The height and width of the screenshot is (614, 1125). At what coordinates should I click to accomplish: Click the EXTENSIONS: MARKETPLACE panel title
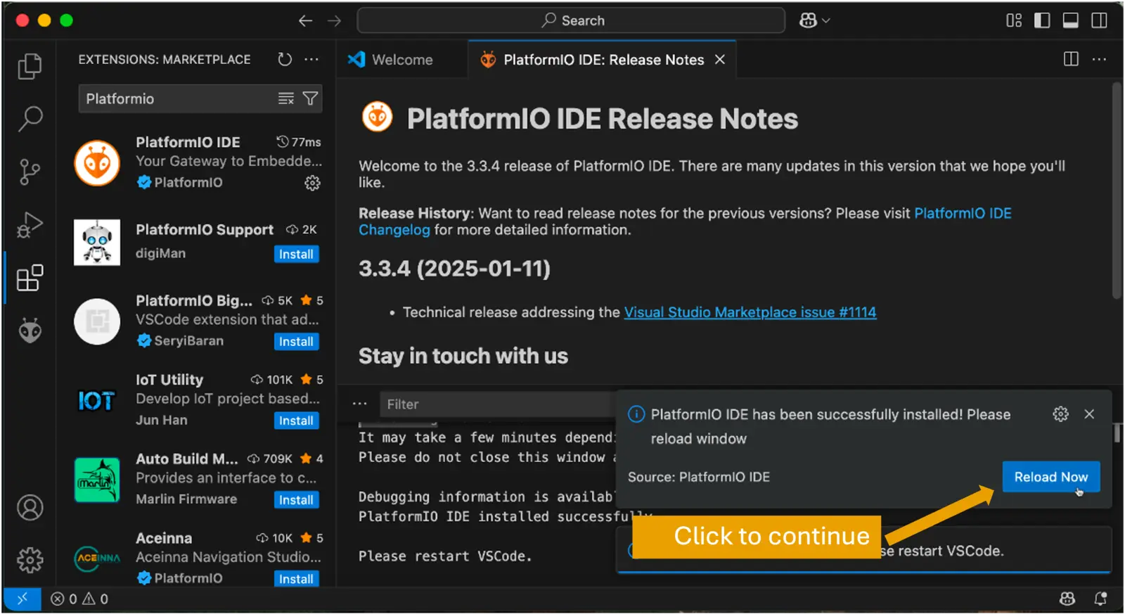pos(165,60)
